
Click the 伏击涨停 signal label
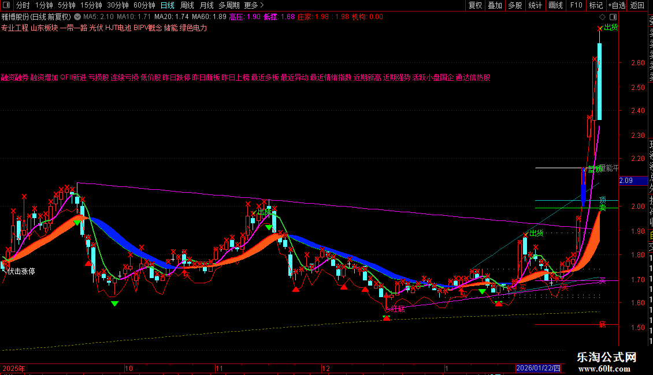[21, 272]
